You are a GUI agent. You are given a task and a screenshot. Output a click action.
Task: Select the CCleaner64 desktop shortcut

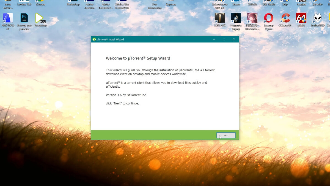click(x=285, y=20)
